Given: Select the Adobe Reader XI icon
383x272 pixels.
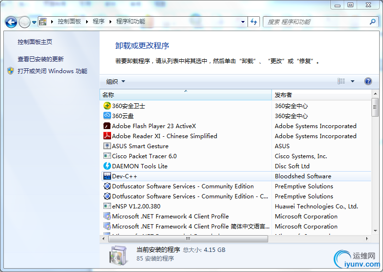Looking at the screenshot, I should tap(107, 136).
